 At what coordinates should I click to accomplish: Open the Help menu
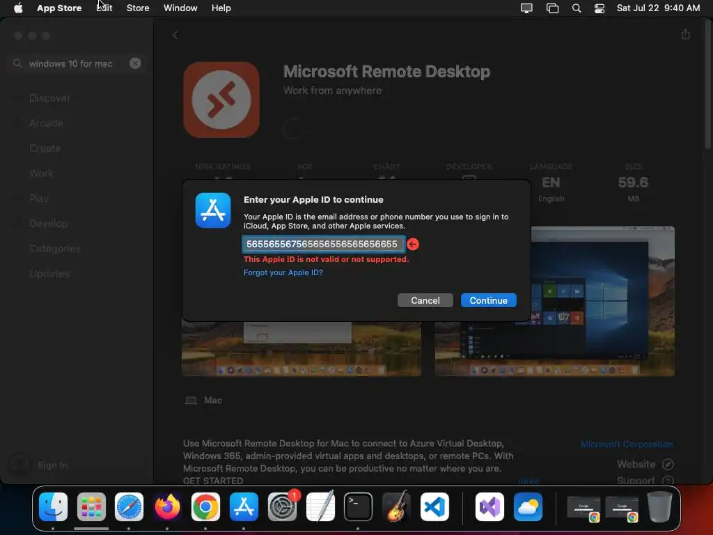(x=221, y=8)
